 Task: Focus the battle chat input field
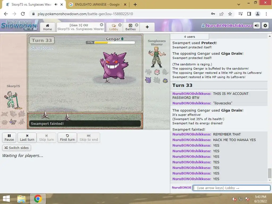pos(231,188)
